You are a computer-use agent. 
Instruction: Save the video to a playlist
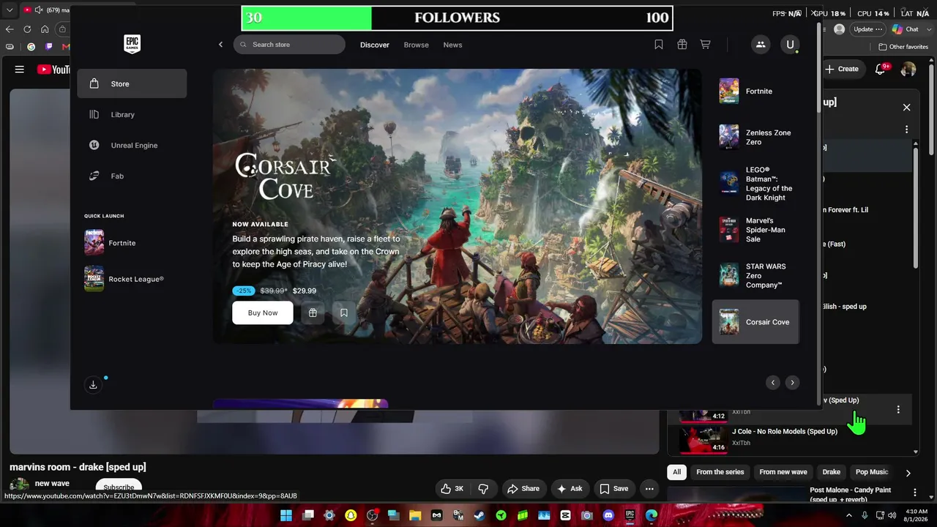614,488
